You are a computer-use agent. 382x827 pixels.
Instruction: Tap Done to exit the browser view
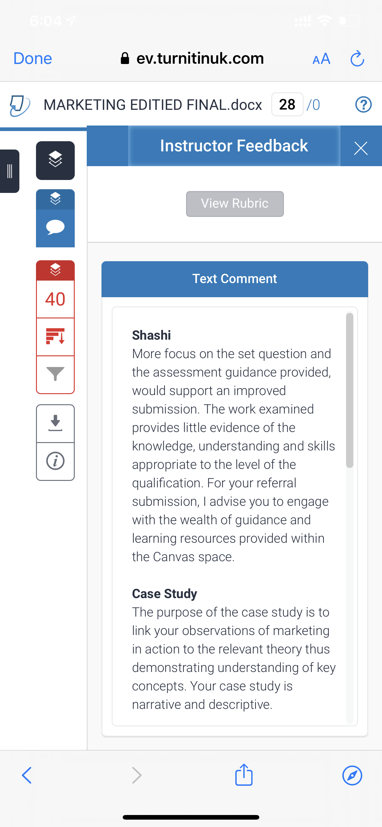(33, 58)
